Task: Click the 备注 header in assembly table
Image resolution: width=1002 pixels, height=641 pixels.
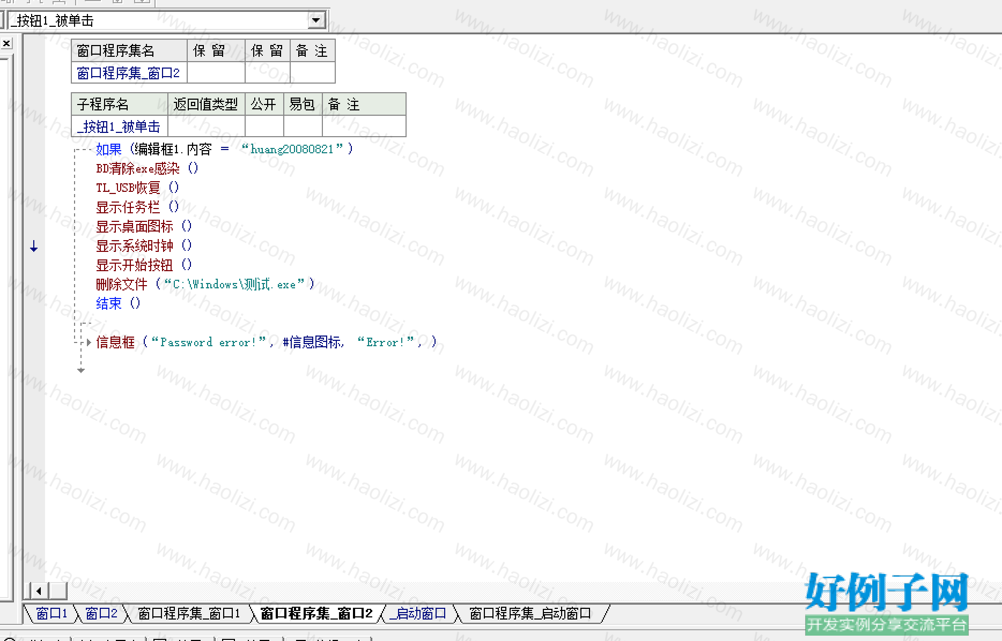Action: (x=312, y=51)
